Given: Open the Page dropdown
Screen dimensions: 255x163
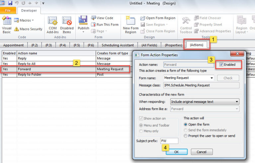Looking at the screenshot, I should coord(99,31).
